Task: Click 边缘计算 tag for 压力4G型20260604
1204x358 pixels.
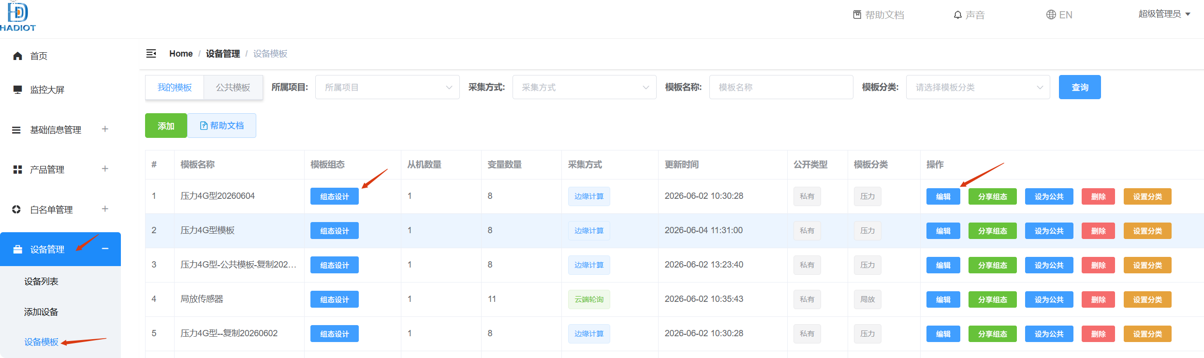Action: pyautogui.click(x=589, y=196)
